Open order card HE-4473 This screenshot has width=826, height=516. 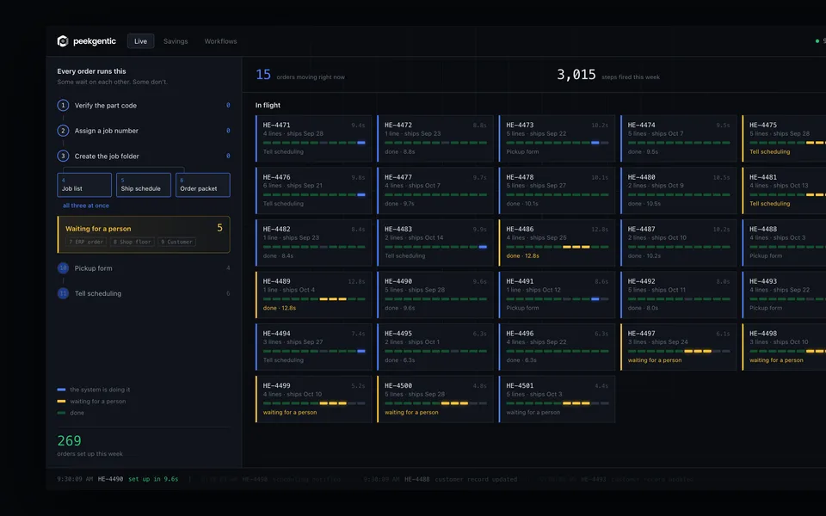click(x=557, y=138)
